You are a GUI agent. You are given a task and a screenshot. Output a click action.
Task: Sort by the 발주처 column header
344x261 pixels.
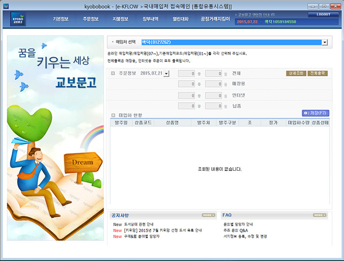point(203,123)
